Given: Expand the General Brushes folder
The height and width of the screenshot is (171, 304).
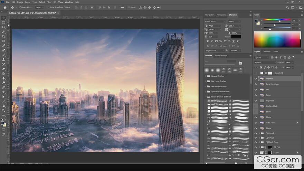Looking at the screenshot, I should coord(206,76).
